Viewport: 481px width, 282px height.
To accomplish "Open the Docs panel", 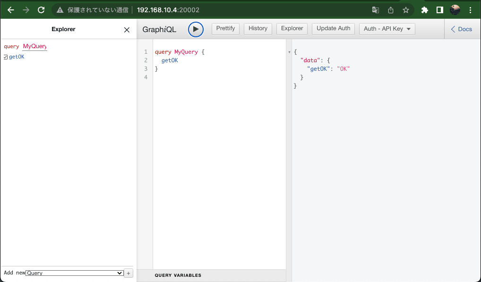I will (x=461, y=29).
